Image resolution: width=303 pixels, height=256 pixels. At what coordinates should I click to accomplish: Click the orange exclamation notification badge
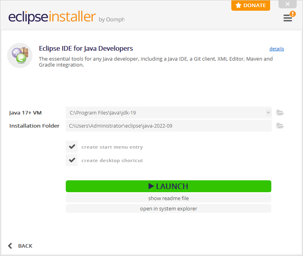point(293,14)
